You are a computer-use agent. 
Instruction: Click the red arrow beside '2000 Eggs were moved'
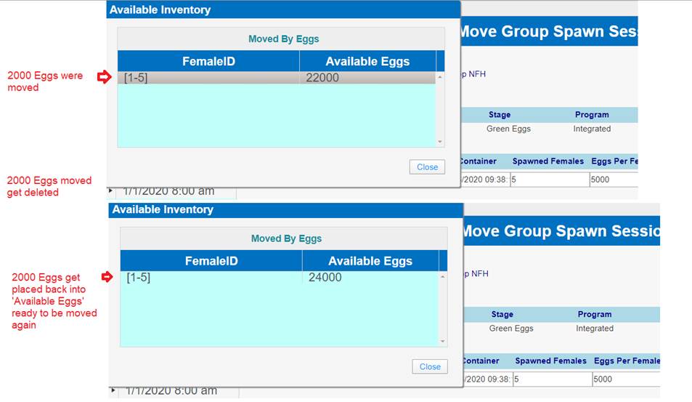click(105, 77)
